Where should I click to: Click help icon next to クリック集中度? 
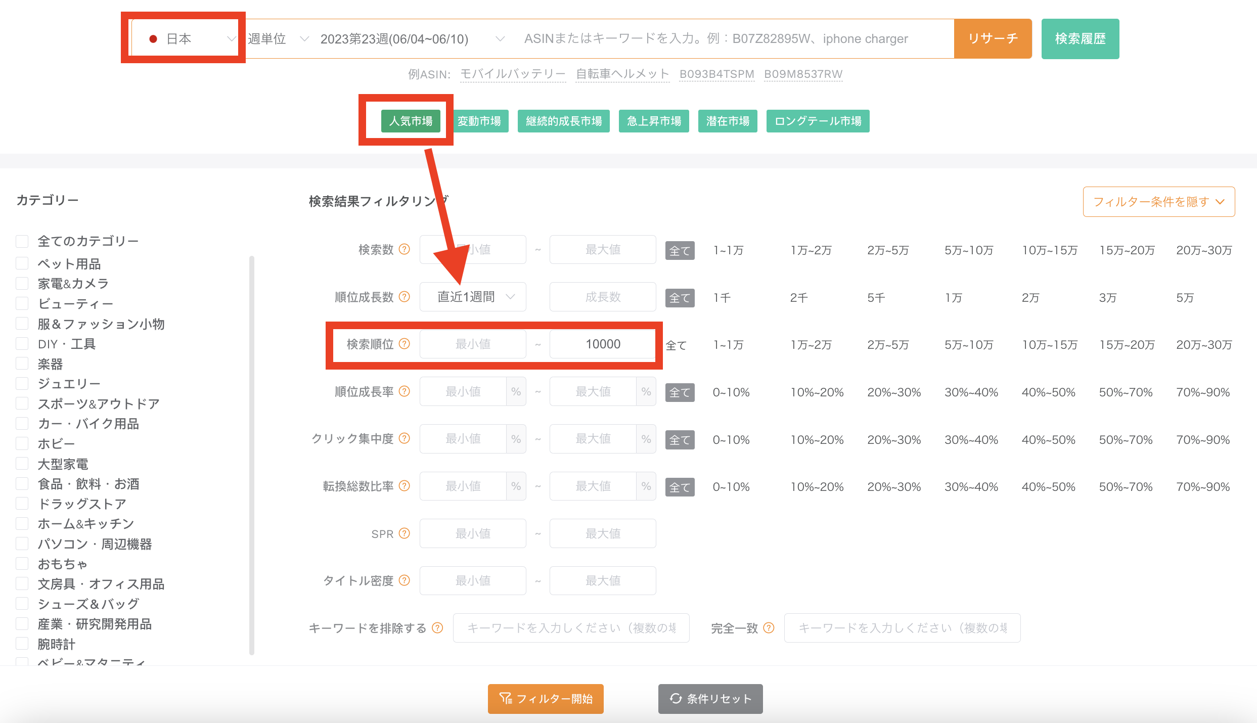404,438
